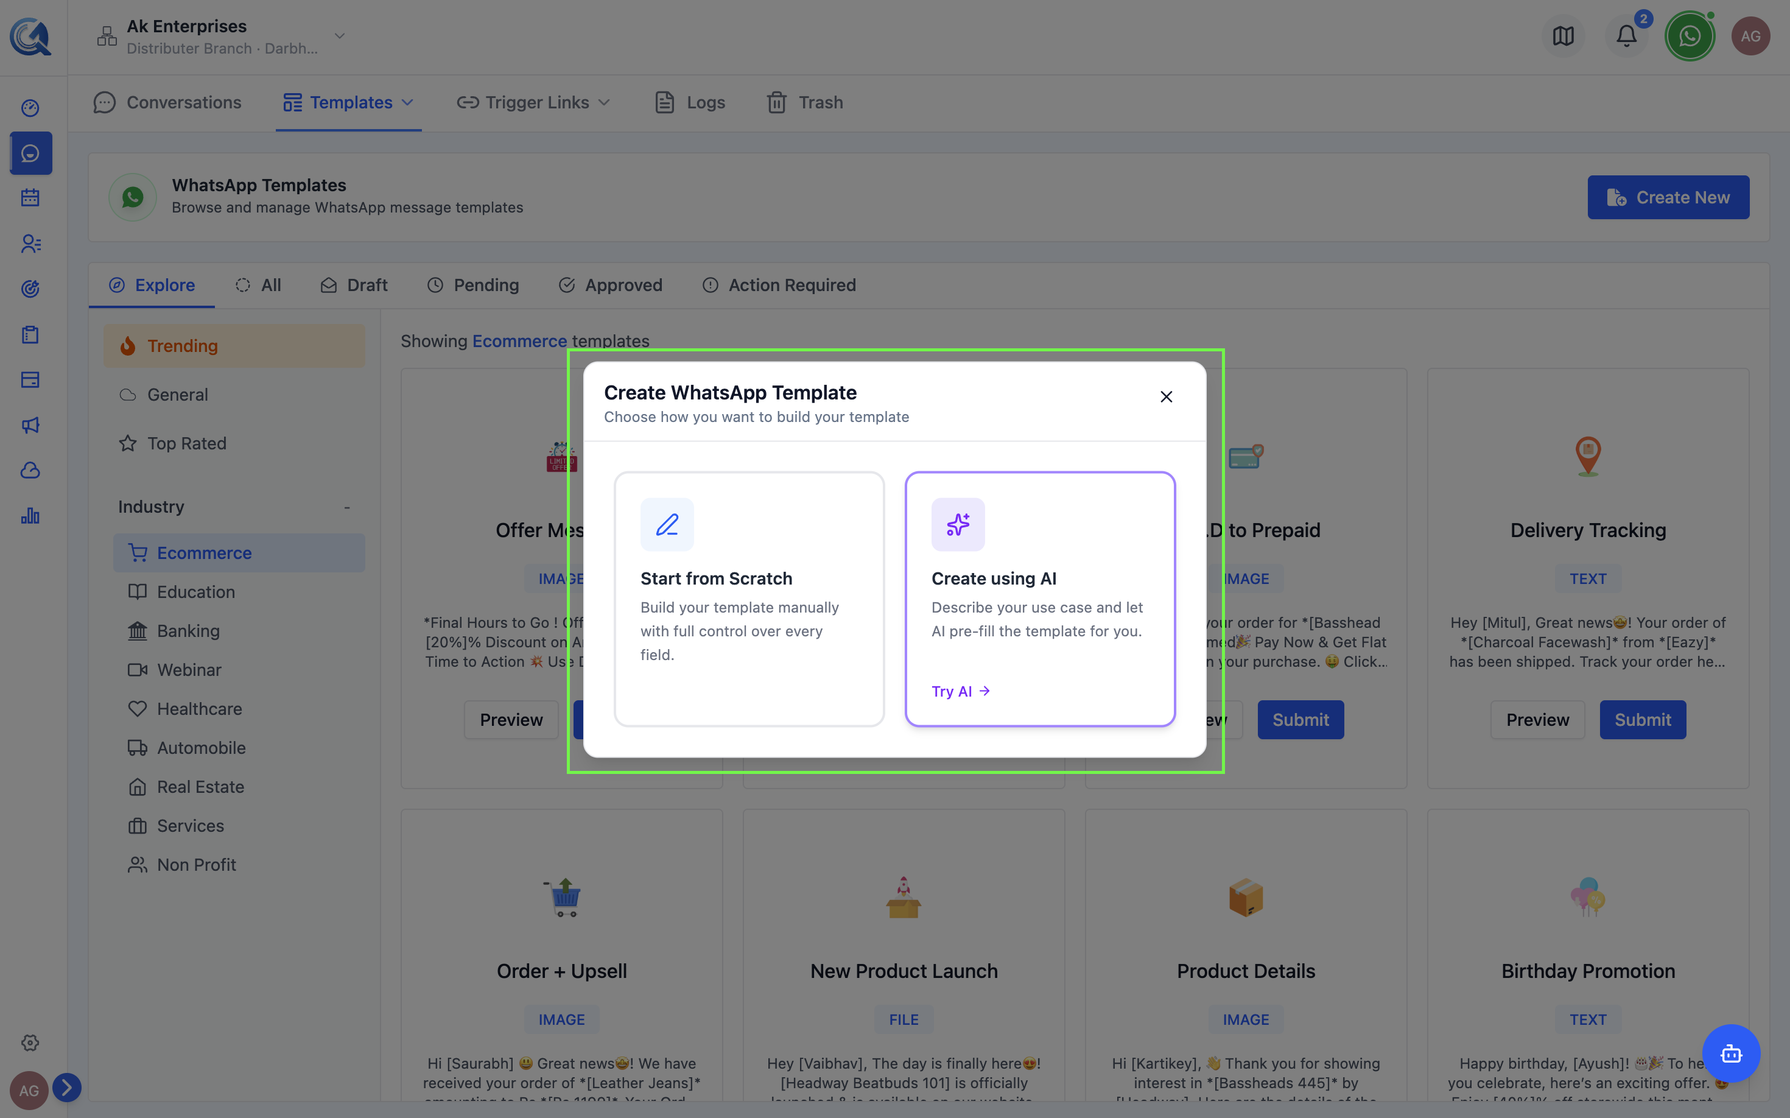Viewport: 1790px width, 1118px height.
Task: Select the Services industry
Action: (239, 826)
